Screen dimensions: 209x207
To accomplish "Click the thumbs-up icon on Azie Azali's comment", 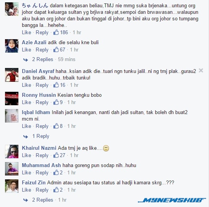I will point(56,50).
